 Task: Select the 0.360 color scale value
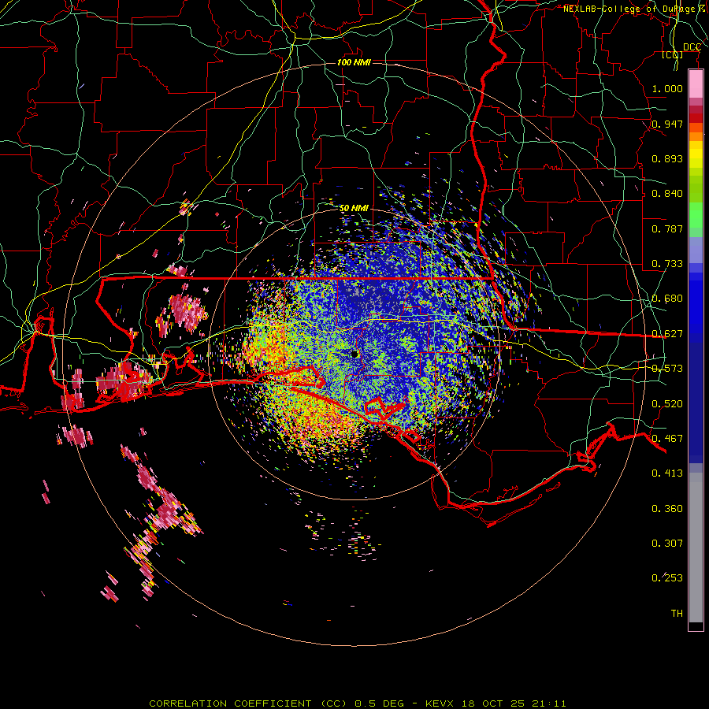tap(667, 509)
